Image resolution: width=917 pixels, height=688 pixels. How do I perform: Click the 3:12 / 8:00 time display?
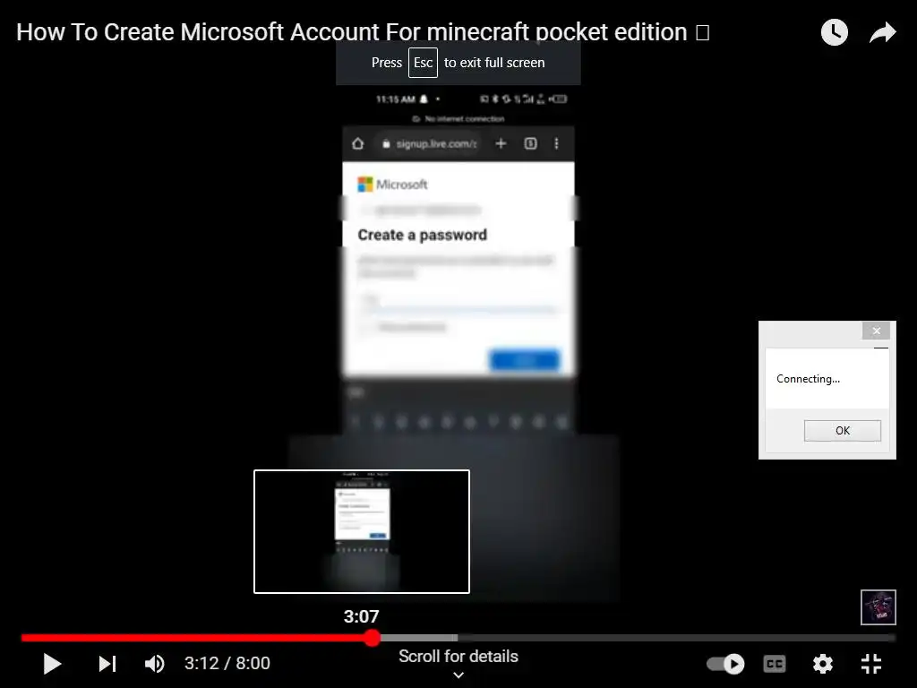coord(227,664)
